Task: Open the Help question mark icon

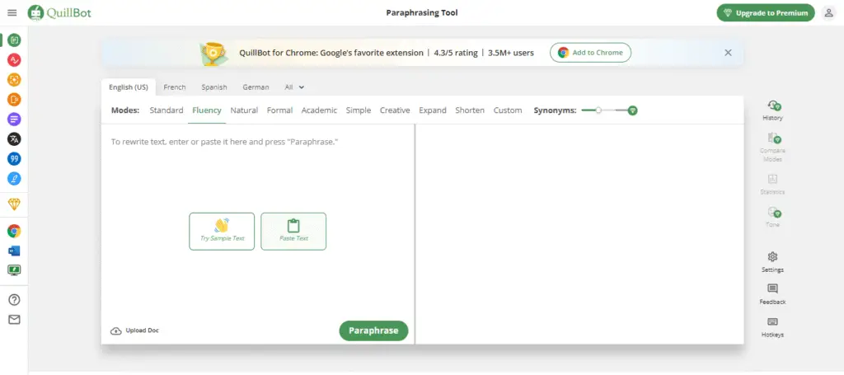Action: tap(14, 300)
